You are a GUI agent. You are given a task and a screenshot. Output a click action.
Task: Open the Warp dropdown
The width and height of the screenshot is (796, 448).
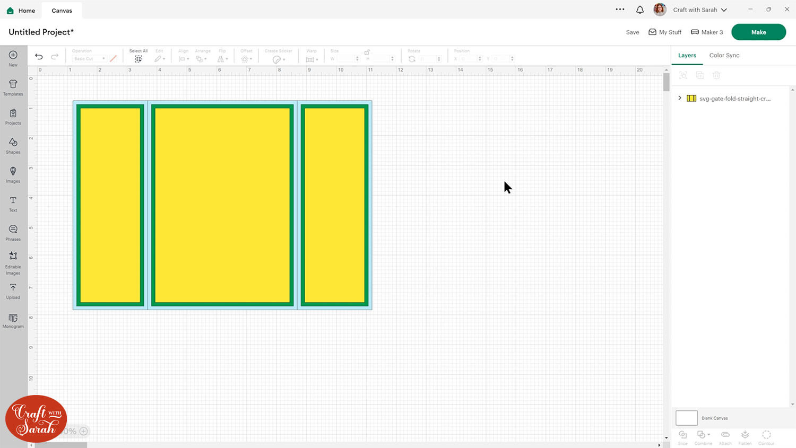tap(311, 59)
